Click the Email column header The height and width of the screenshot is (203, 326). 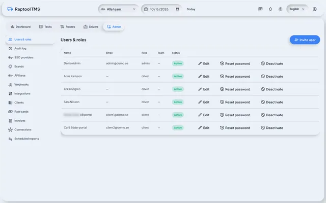[x=109, y=53]
